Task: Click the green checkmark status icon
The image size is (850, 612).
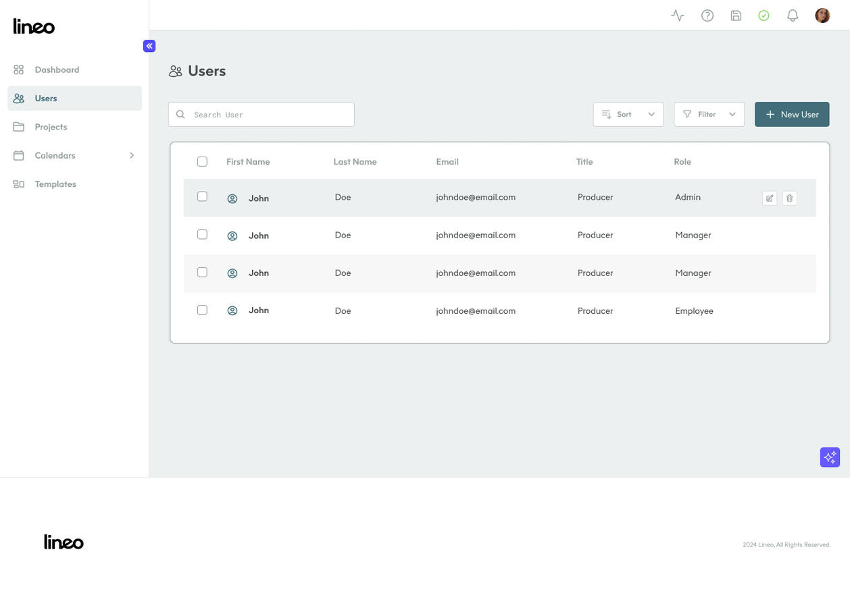Action: 764,16
